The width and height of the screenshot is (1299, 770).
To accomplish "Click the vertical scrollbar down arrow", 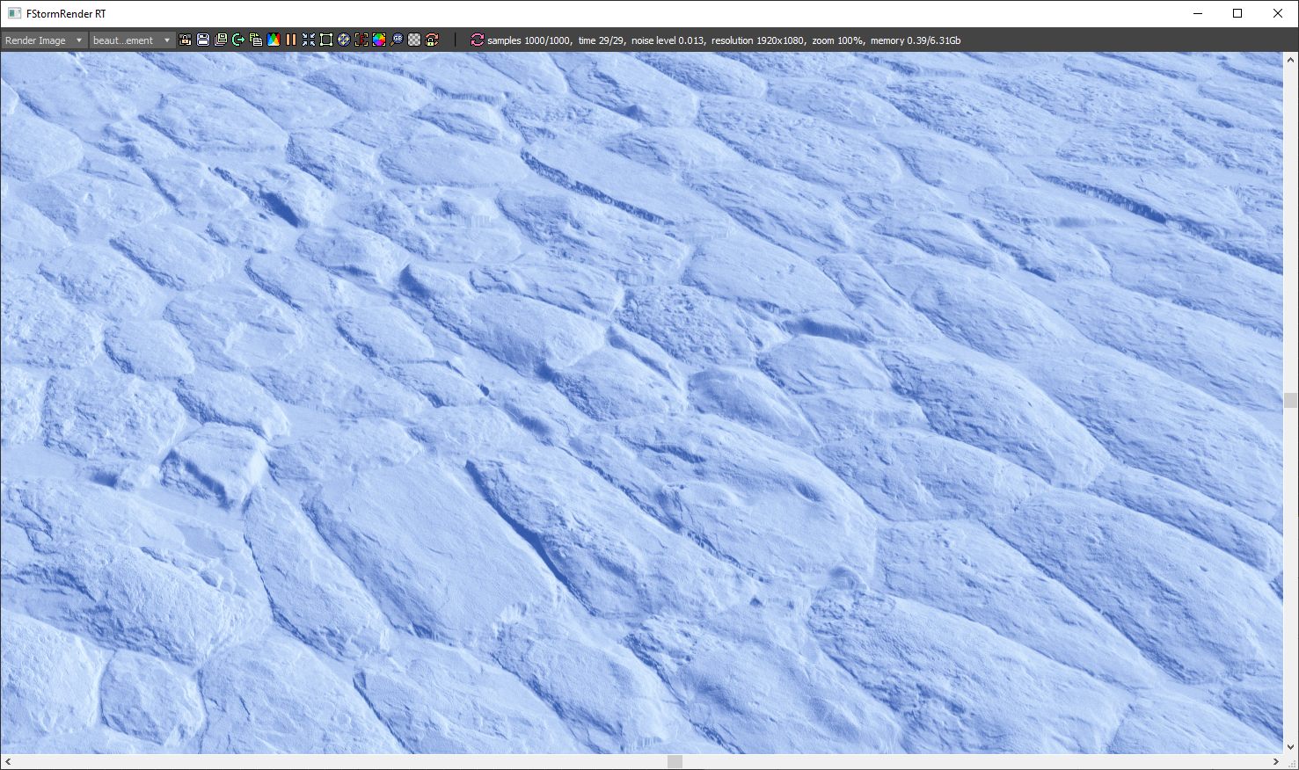I will pos(1290,746).
